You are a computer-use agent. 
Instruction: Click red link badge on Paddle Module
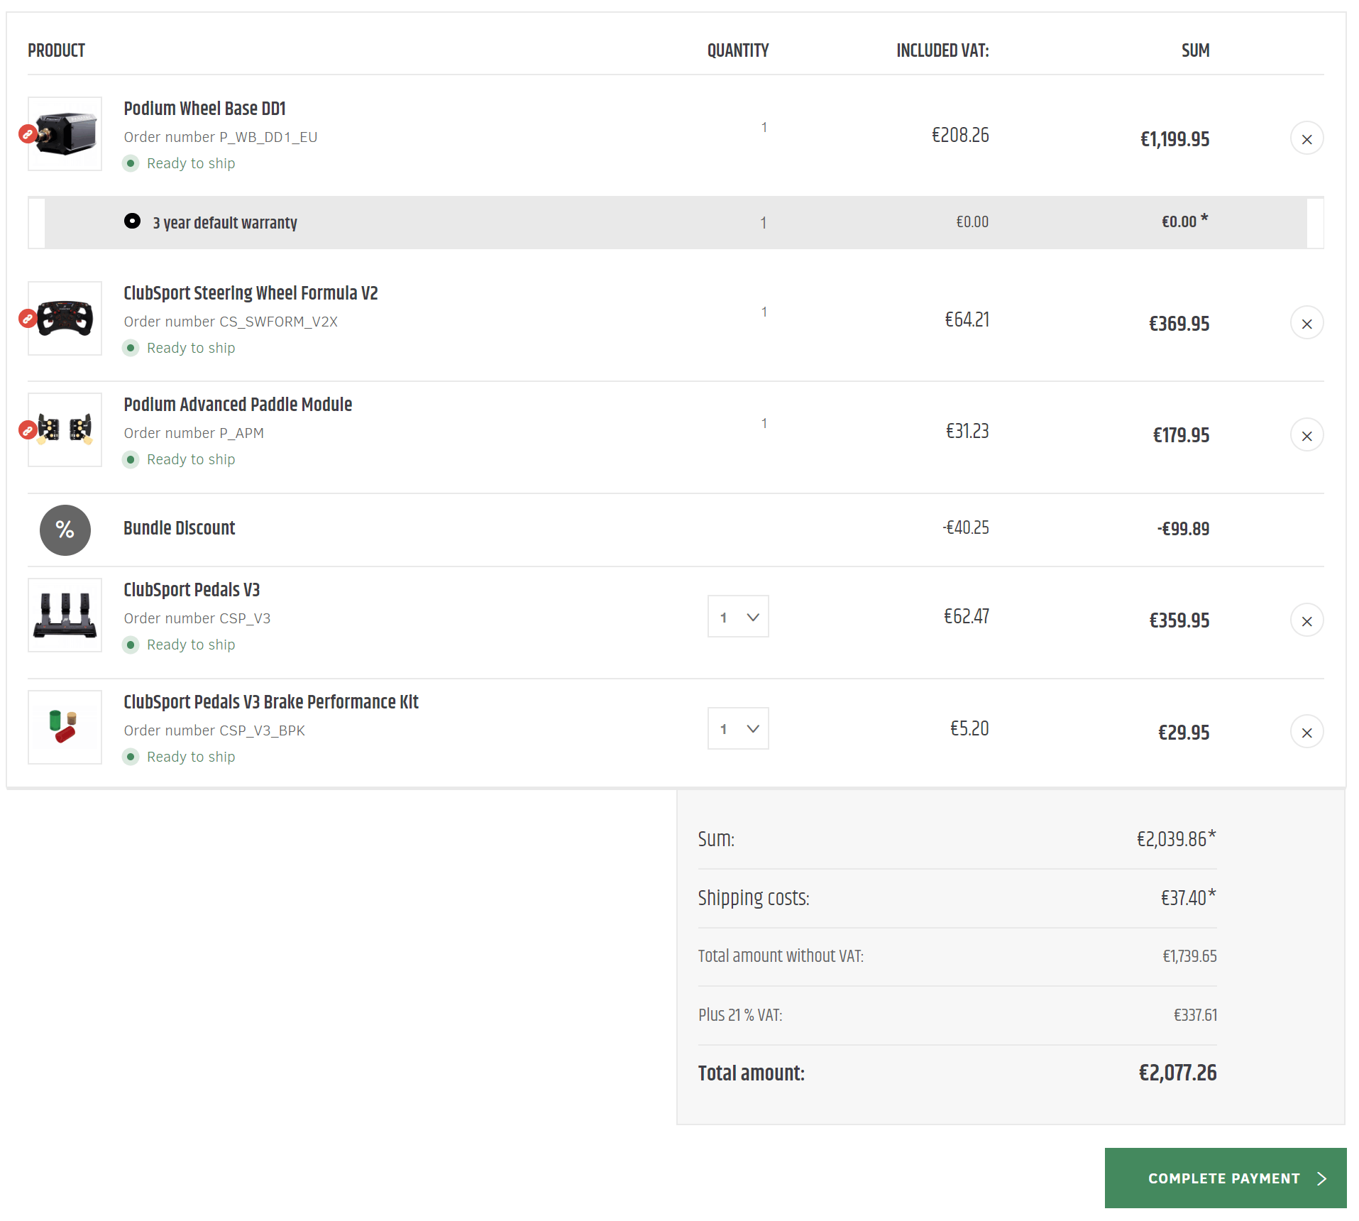pos(28,429)
